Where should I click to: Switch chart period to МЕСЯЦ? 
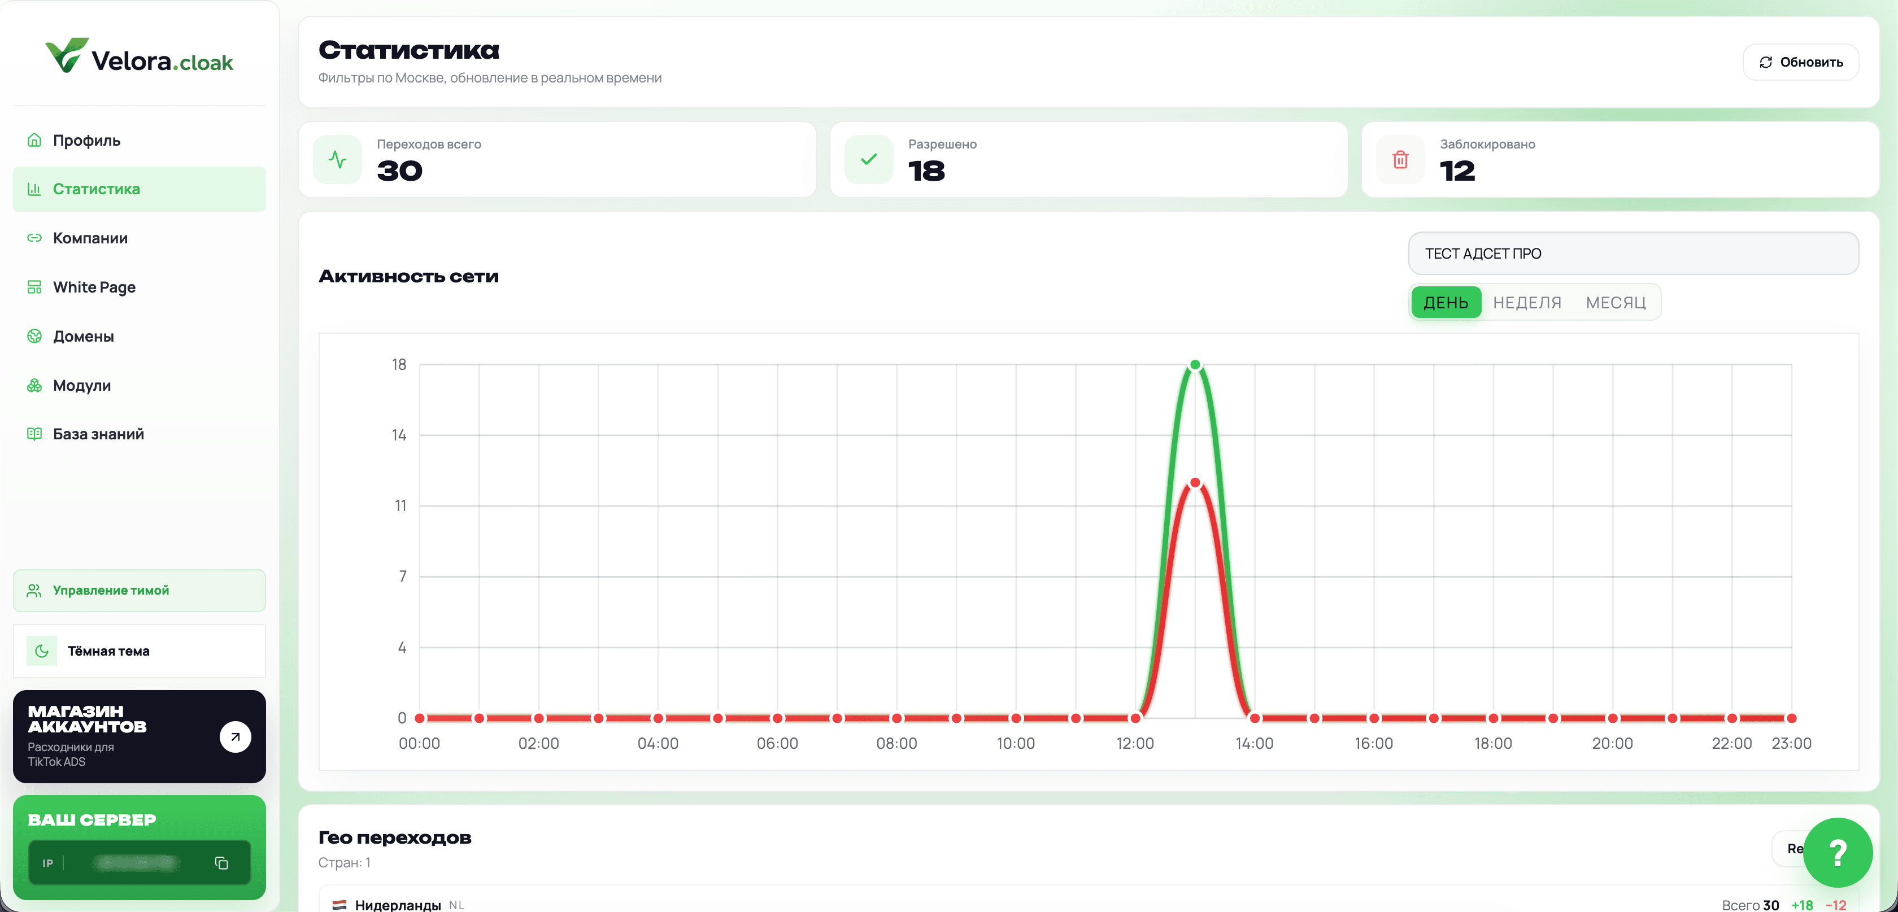pyautogui.click(x=1615, y=303)
